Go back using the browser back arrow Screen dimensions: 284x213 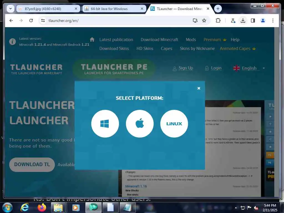pos(11,21)
